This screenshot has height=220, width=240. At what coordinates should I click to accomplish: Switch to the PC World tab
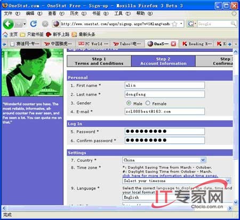(93, 44)
